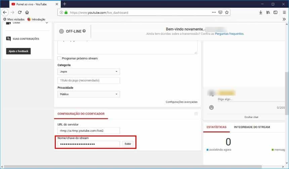Click the Ajuda e feedback button
The width and height of the screenshot is (289, 169).
coord(18,51)
